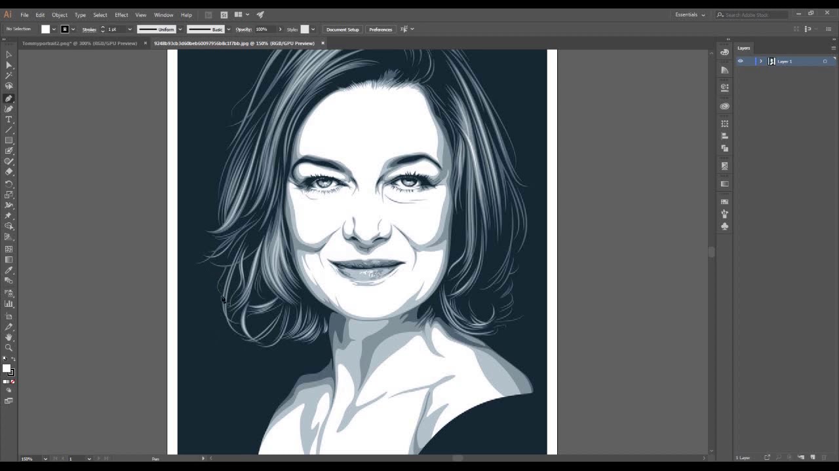The height and width of the screenshot is (471, 839).
Task: Select the Zoom tool
Action: pos(9,347)
